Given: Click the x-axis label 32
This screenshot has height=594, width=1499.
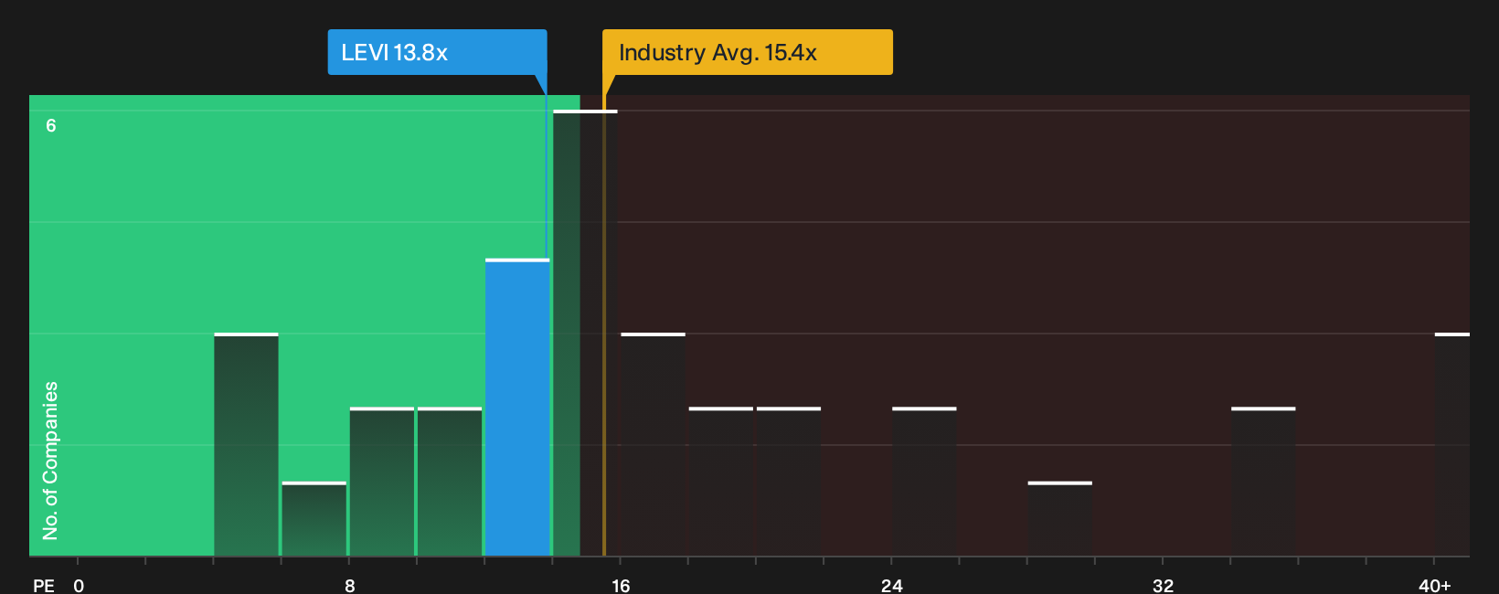Looking at the screenshot, I should (x=1163, y=585).
